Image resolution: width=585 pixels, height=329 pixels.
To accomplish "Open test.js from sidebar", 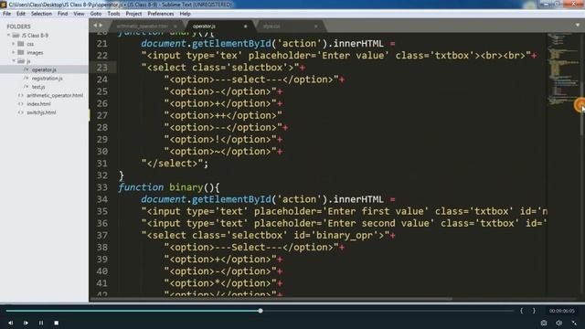I will 38,87.
